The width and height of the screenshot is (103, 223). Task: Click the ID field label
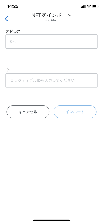(x=8, y=70)
